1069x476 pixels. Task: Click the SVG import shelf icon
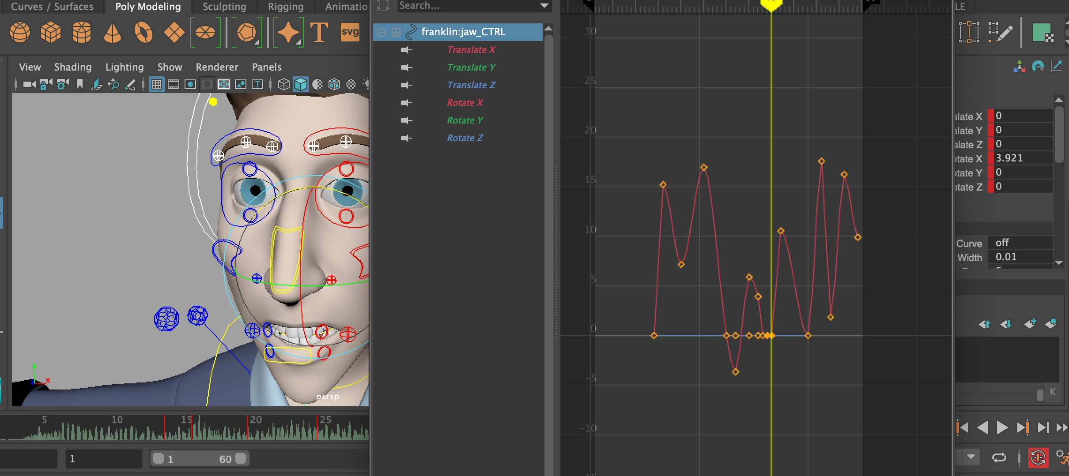(350, 32)
